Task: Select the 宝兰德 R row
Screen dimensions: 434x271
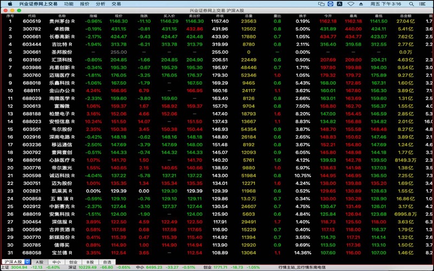Action: coord(217,253)
